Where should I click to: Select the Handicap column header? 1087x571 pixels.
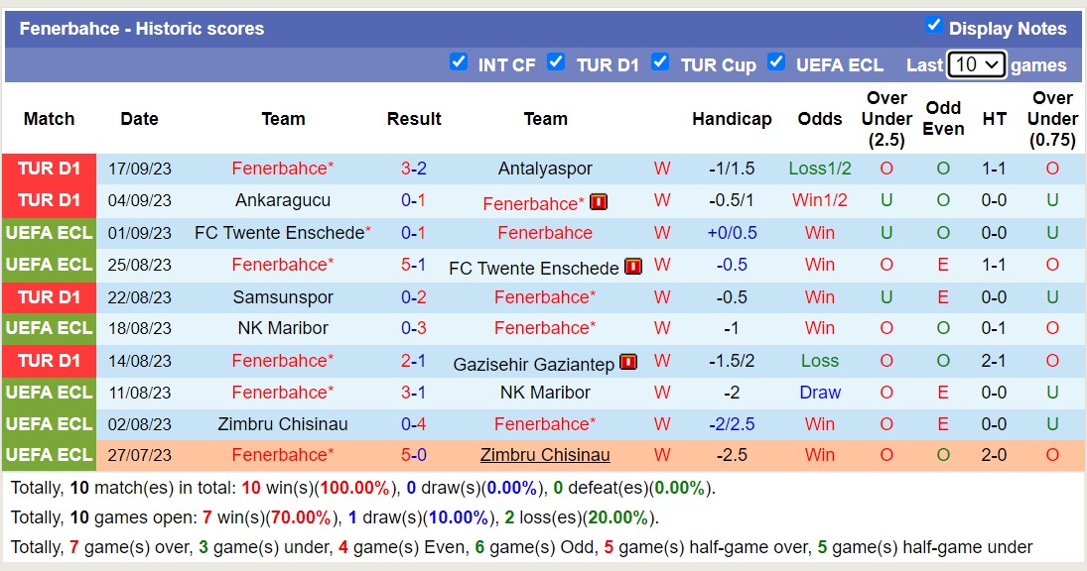click(x=732, y=119)
